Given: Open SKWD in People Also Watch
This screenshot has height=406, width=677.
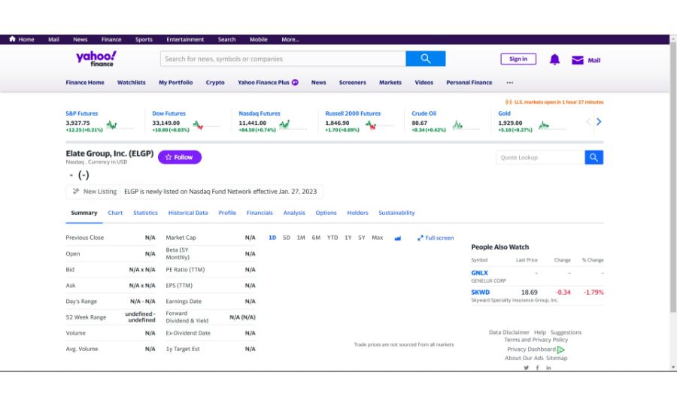Looking at the screenshot, I should pos(481,292).
